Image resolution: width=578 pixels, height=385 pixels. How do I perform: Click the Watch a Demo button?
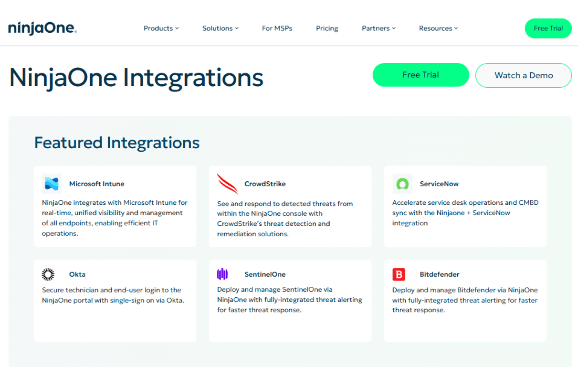pyautogui.click(x=523, y=75)
